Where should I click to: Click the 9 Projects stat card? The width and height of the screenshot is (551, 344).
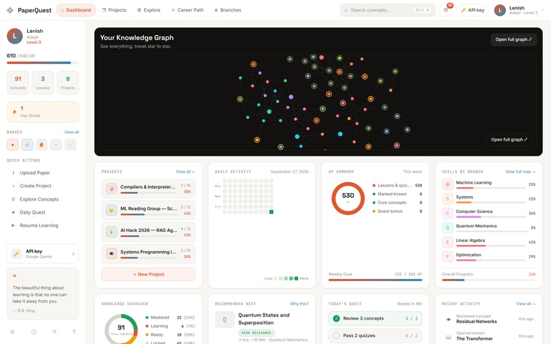(68, 83)
